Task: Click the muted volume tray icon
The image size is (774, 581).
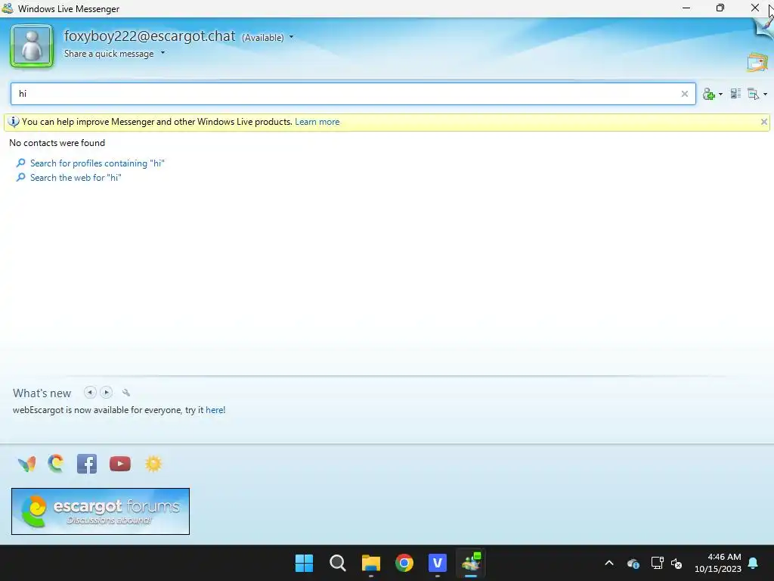Action: coord(676,563)
